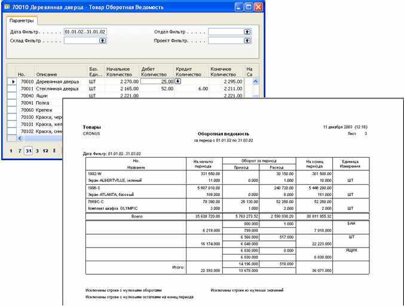Select the 7 week period button

click(20, 151)
